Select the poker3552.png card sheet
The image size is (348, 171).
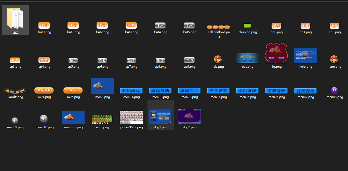click(x=131, y=117)
